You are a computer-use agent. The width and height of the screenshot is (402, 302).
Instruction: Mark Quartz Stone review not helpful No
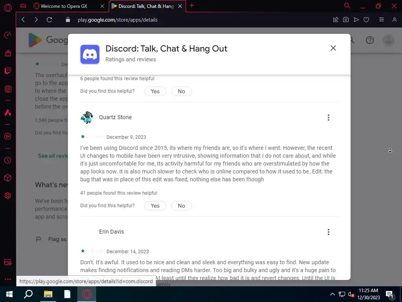(x=181, y=206)
